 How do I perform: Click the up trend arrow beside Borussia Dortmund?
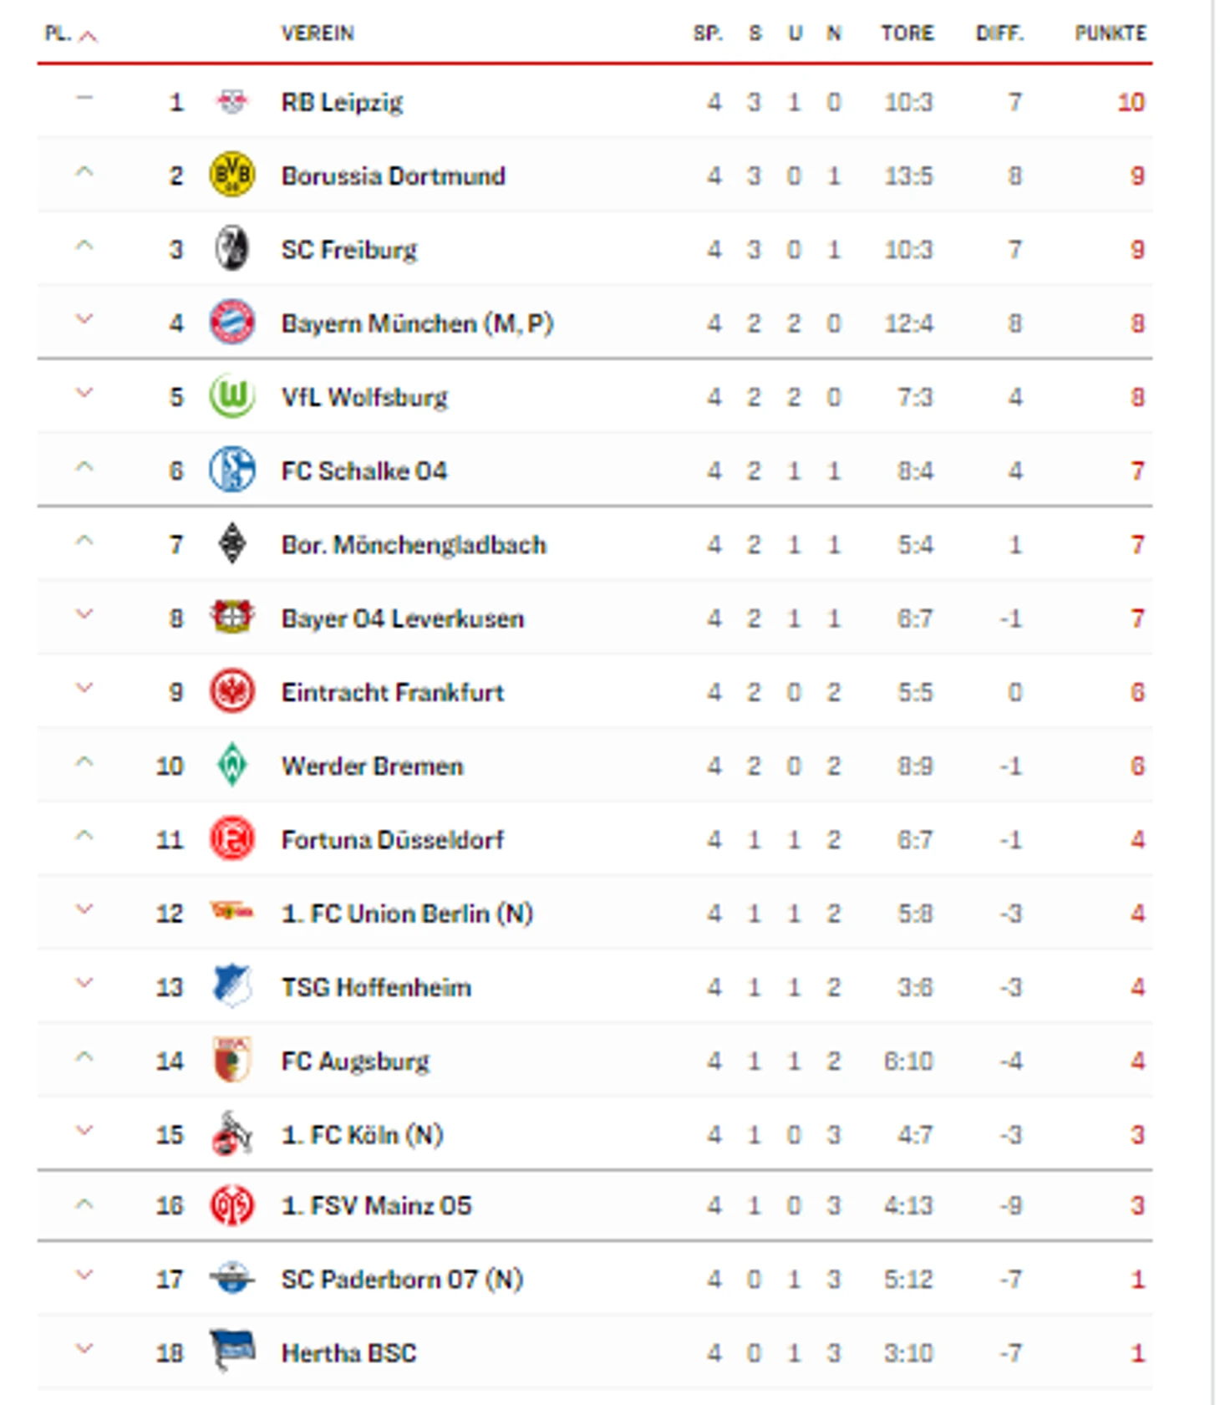[84, 172]
